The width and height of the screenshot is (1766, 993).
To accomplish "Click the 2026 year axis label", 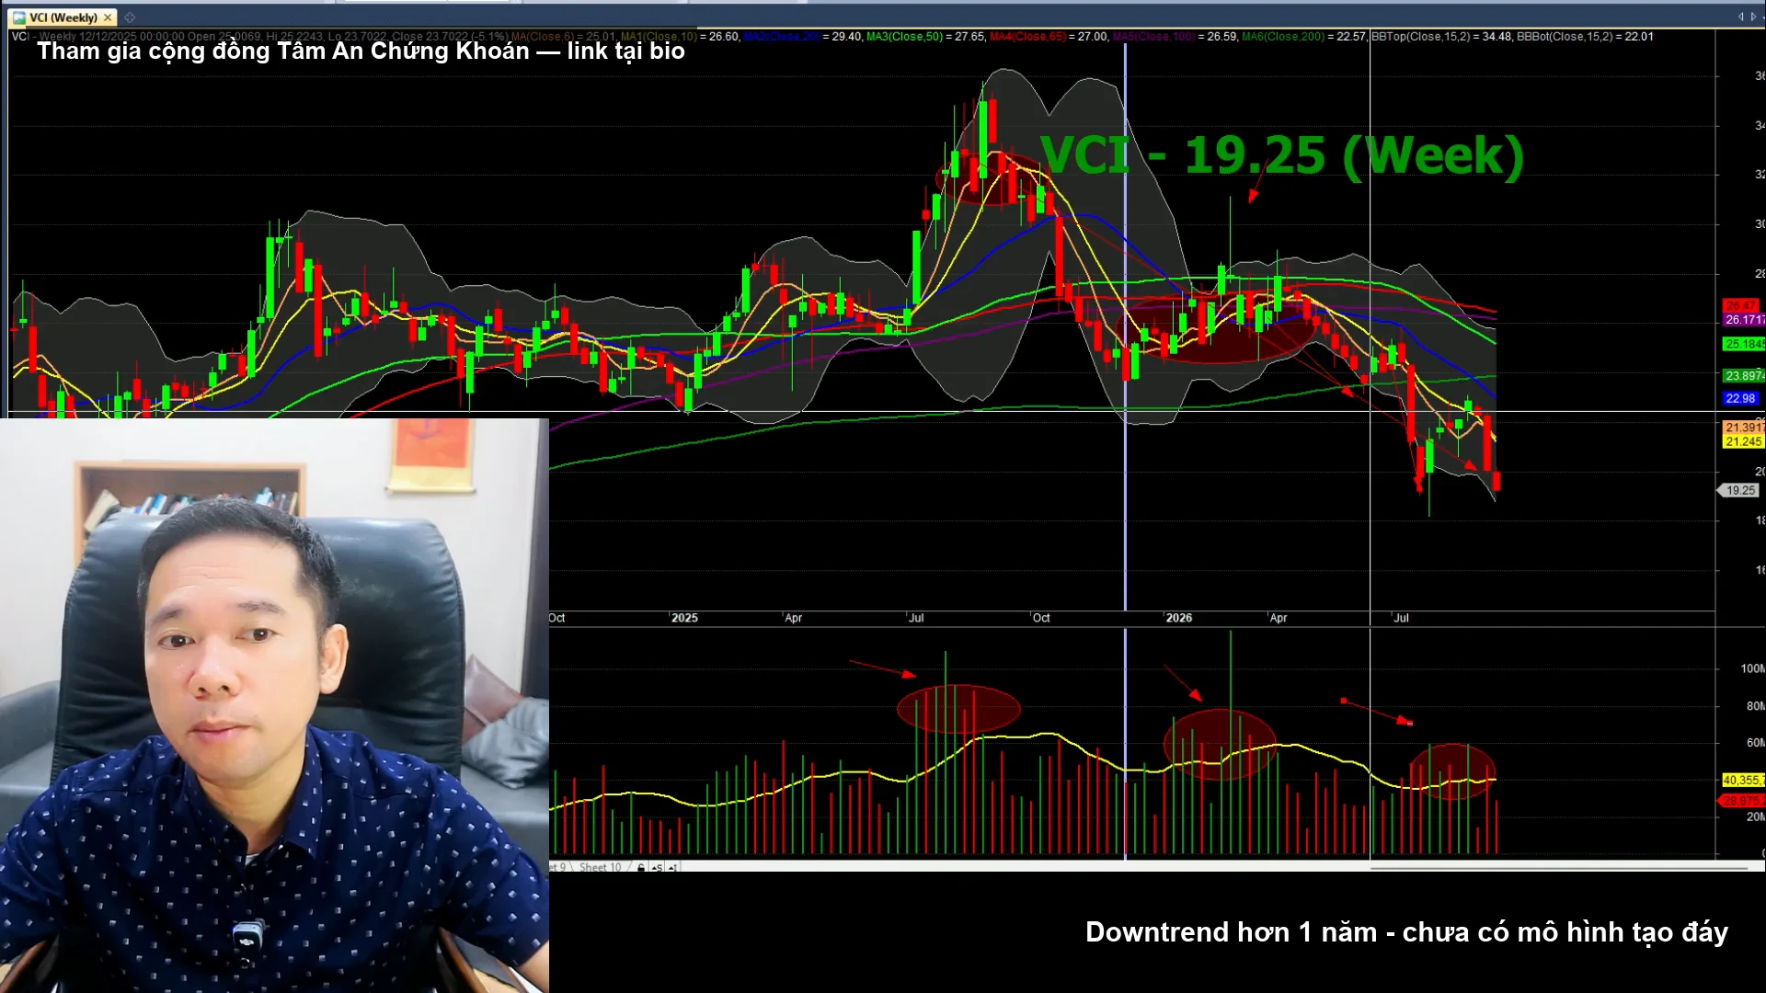I will click(1178, 619).
